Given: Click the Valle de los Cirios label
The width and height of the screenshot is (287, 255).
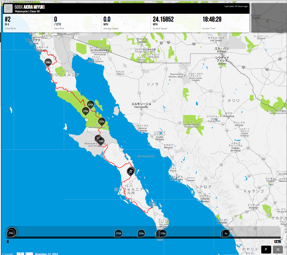Looking at the screenshot, I should pos(97,127).
